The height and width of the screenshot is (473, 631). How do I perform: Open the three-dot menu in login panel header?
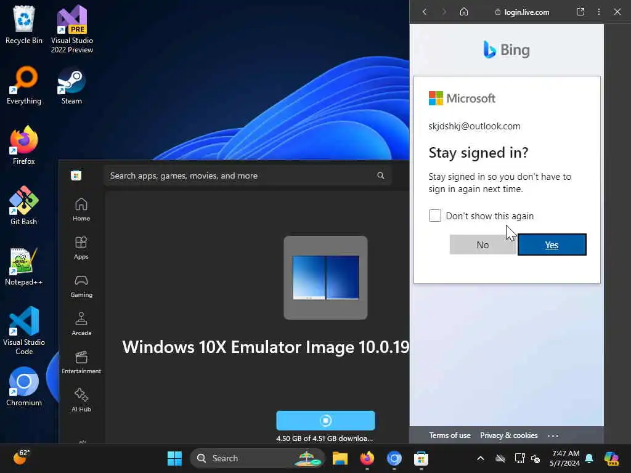point(599,12)
